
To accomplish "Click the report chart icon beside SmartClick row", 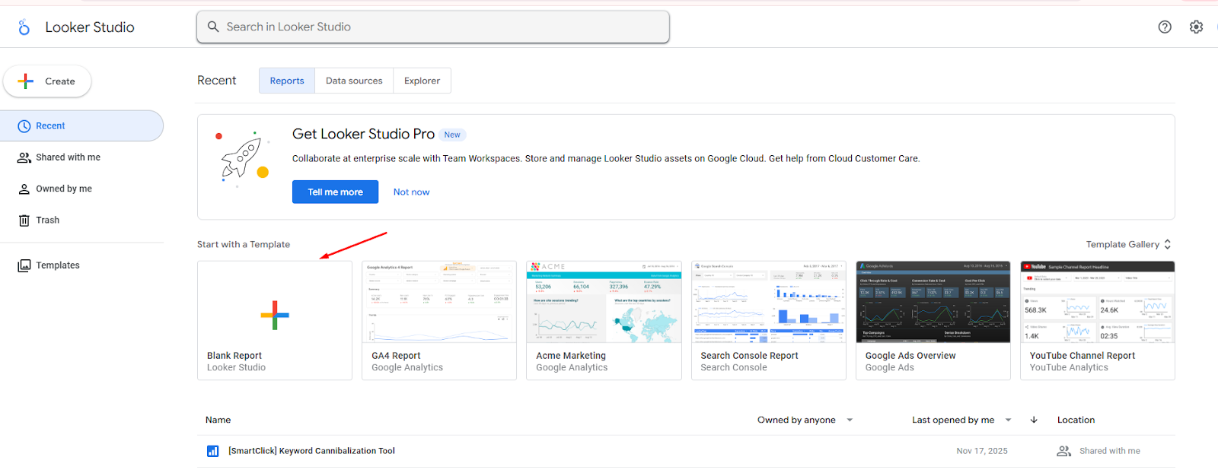I will pos(213,451).
